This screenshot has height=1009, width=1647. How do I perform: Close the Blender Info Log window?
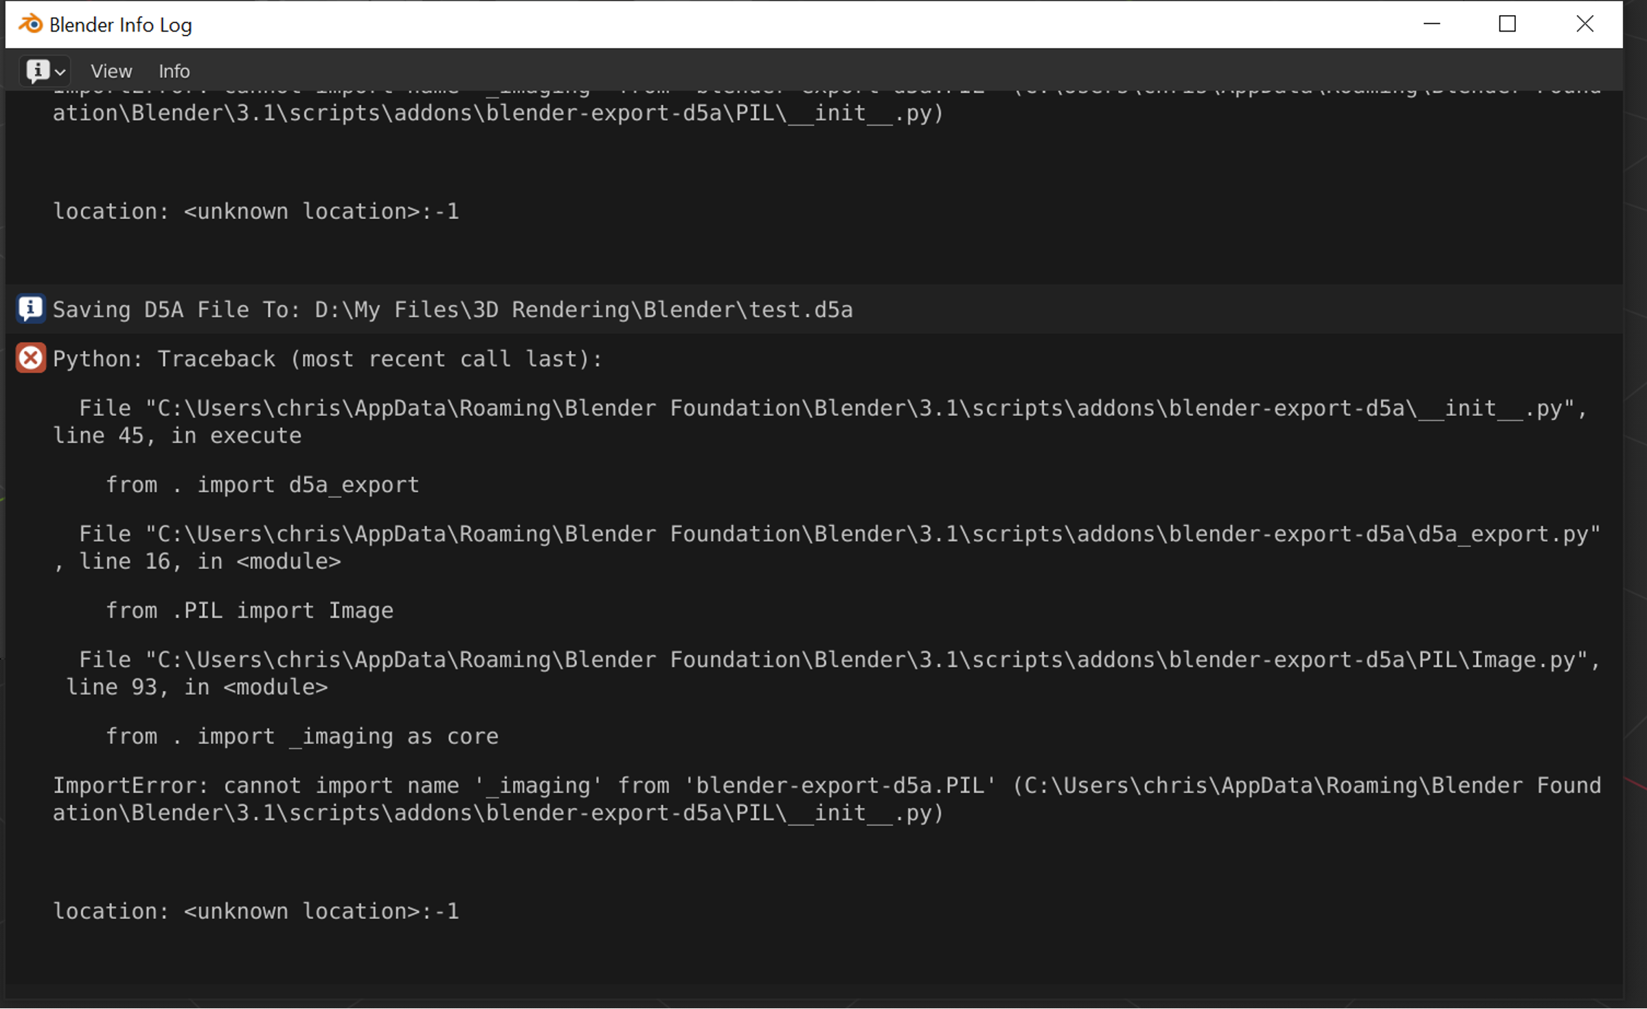pyautogui.click(x=1584, y=24)
